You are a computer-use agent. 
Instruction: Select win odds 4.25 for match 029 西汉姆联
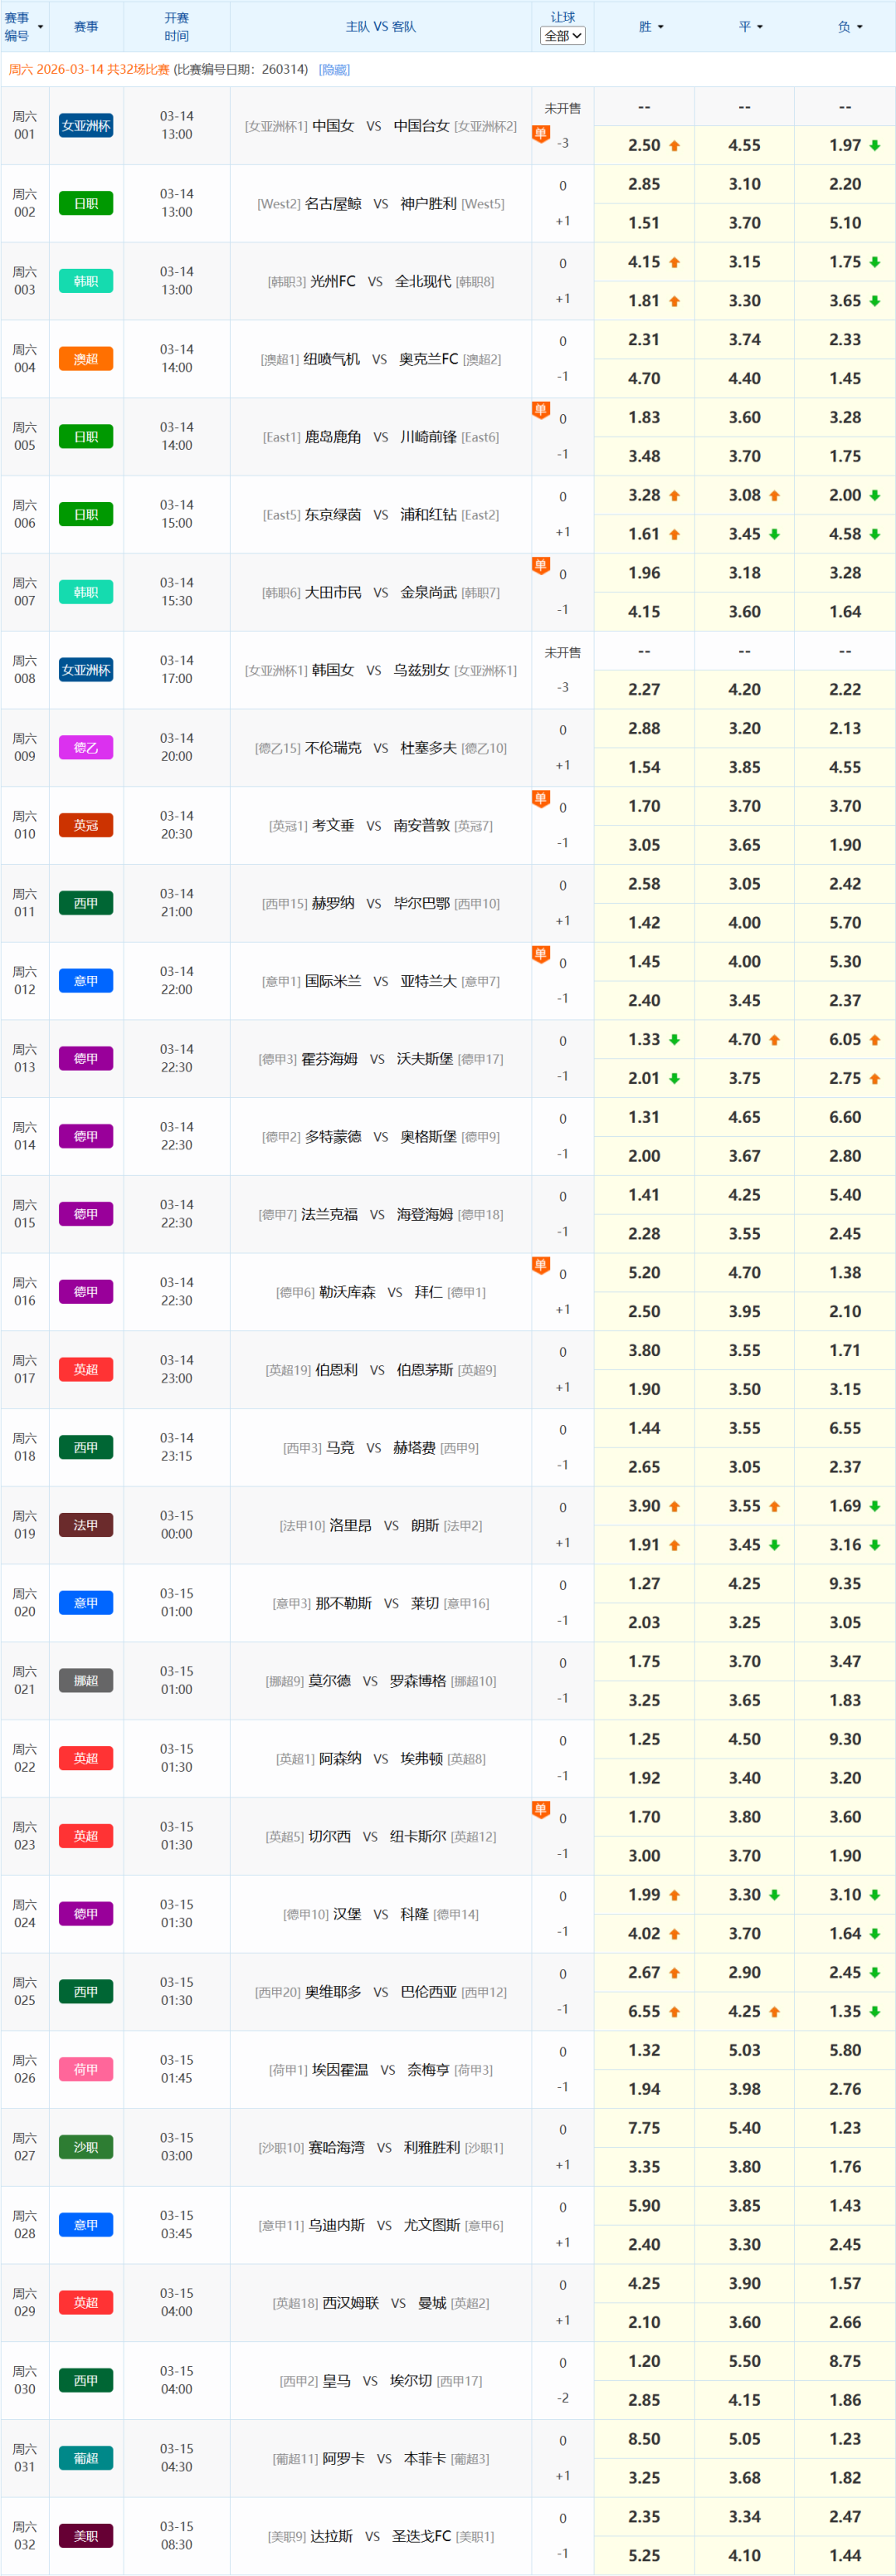(644, 2284)
